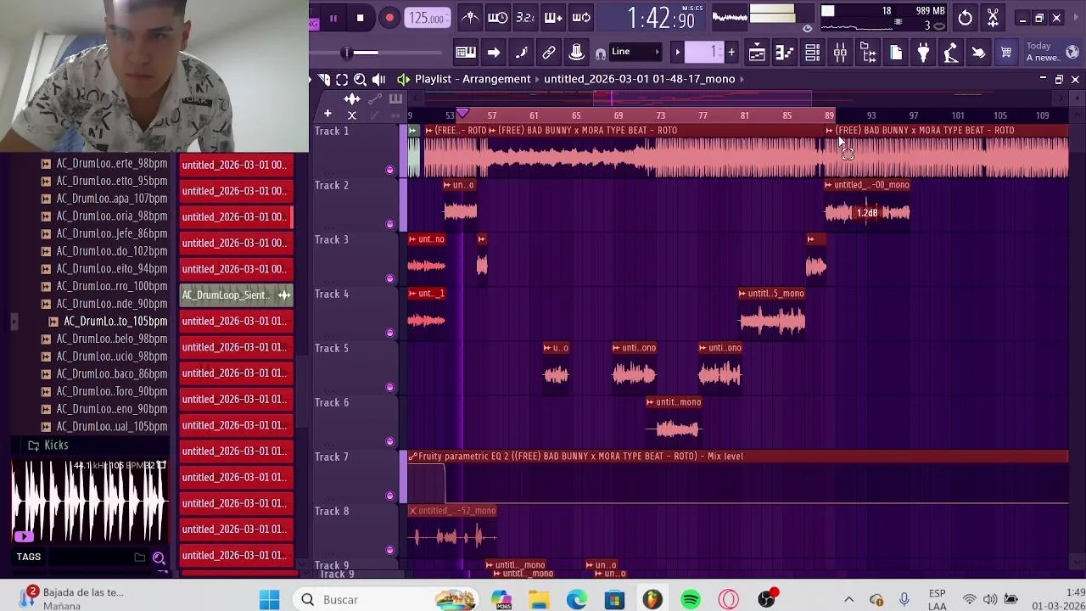Stop playback with the stop button
This screenshot has height=611, width=1086.
pyautogui.click(x=360, y=18)
